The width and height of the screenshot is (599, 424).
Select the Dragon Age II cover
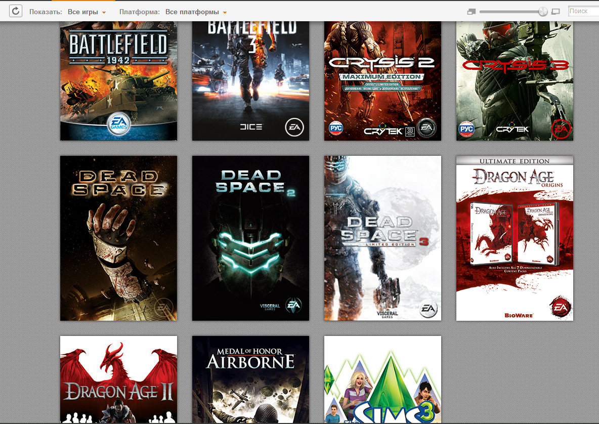118,379
